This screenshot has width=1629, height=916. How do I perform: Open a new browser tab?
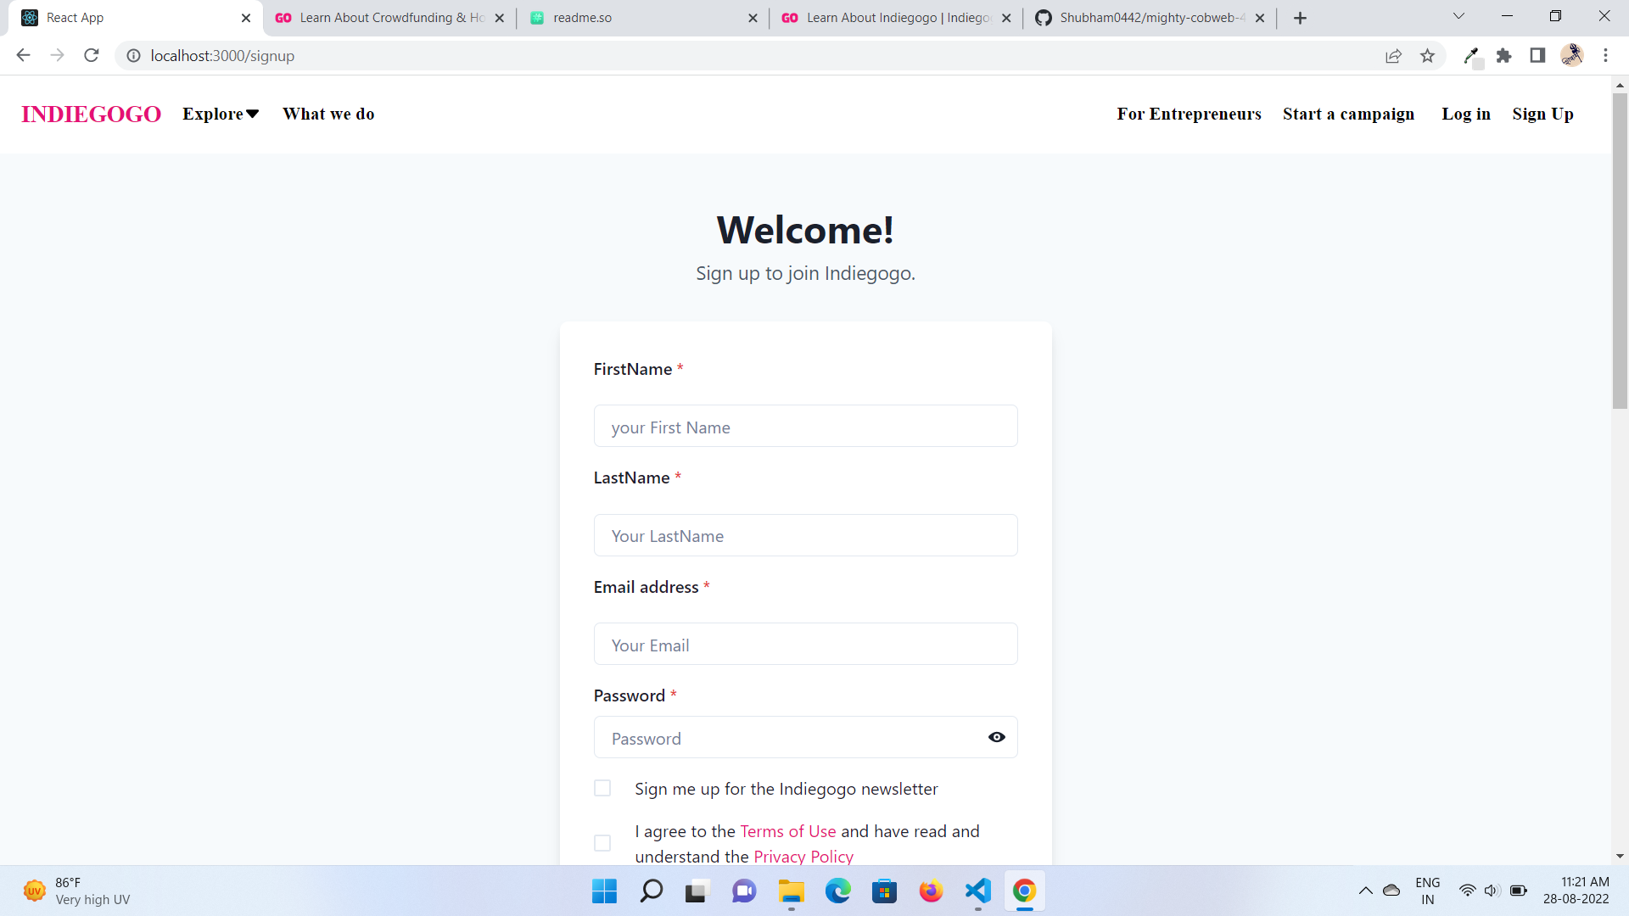point(1300,18)
